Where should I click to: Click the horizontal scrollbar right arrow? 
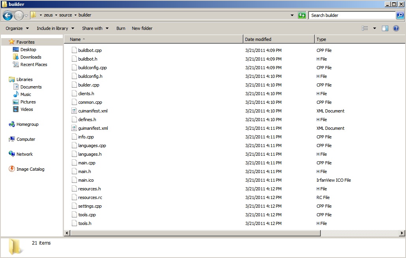click(x=402, y=233)
